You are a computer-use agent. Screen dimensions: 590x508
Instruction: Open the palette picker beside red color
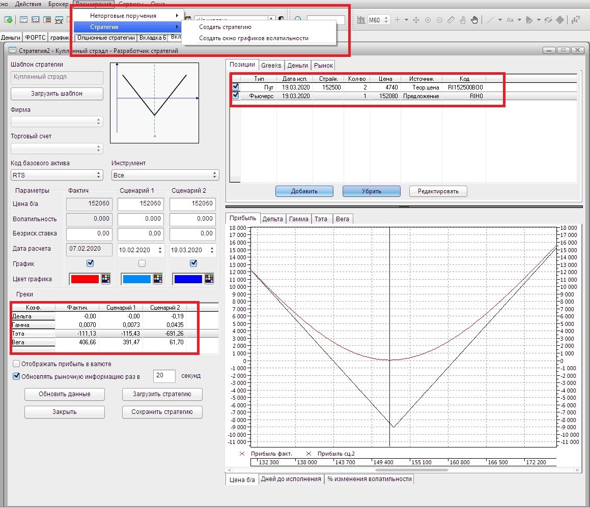[106, 279]
